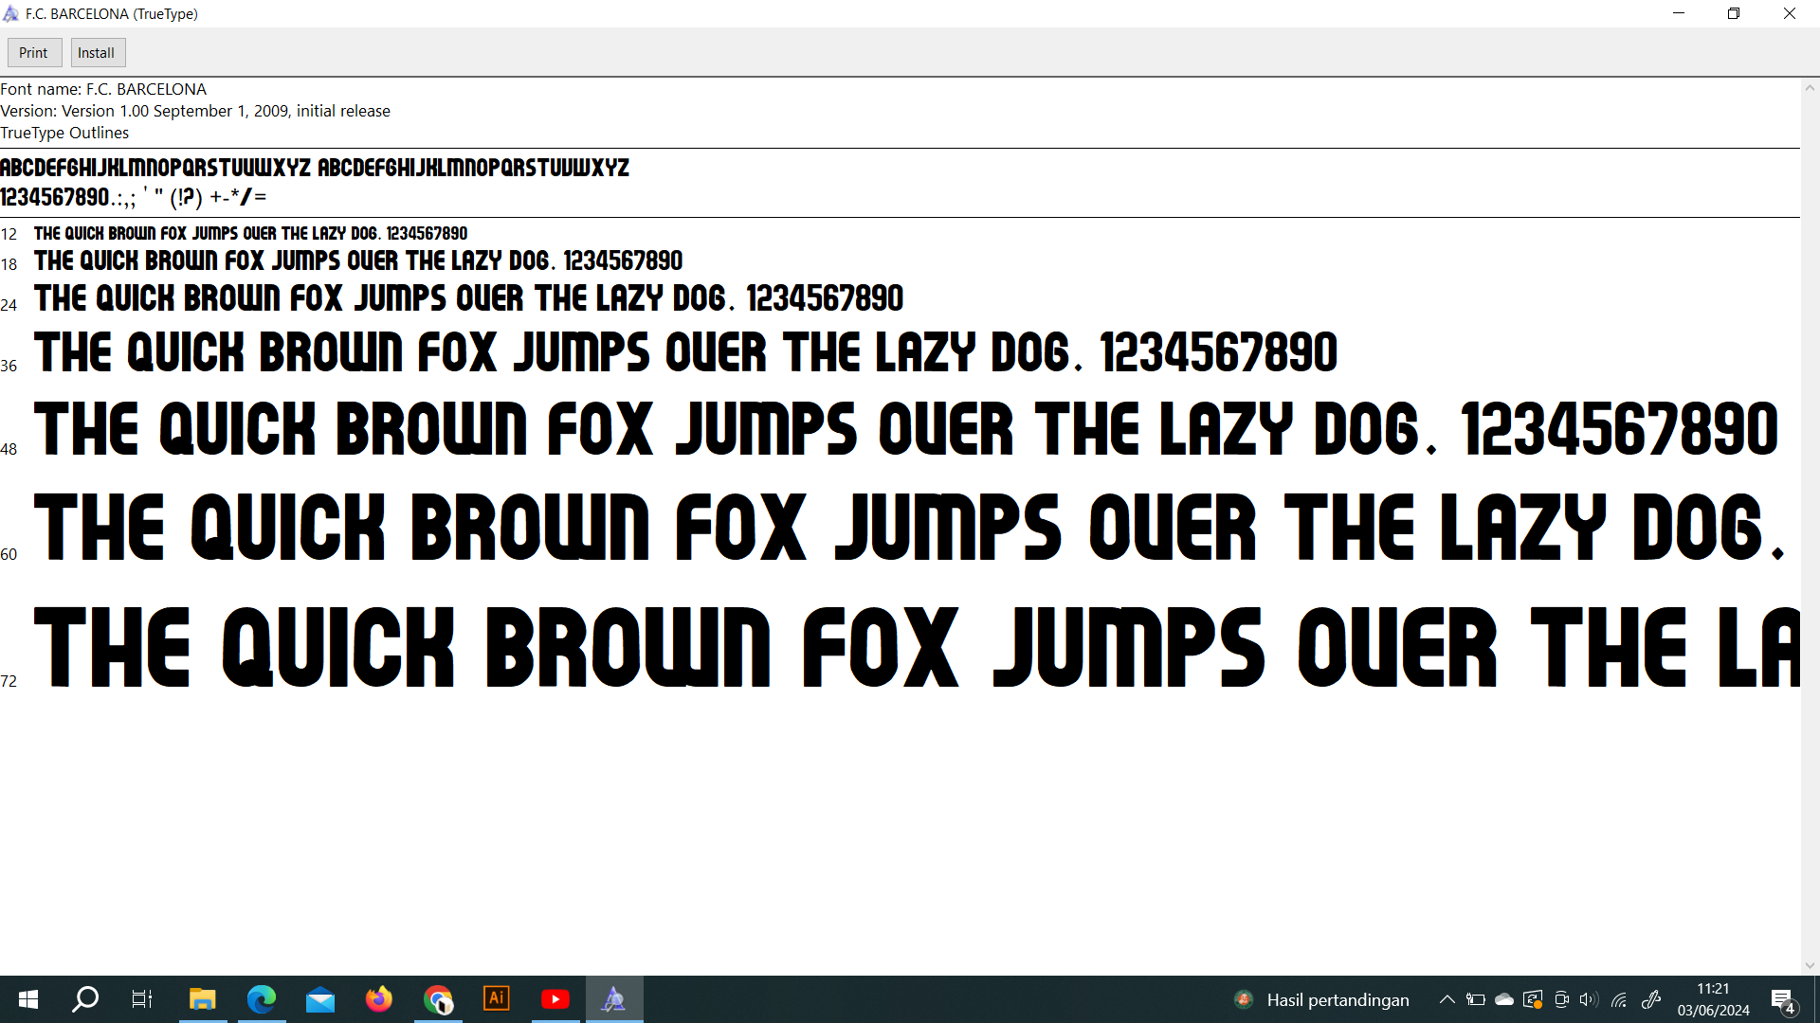Image resolution: width=1820 pixels, height=1023 pixels.
Task: Open the volume control in tray
Action: pos(1589,999)
